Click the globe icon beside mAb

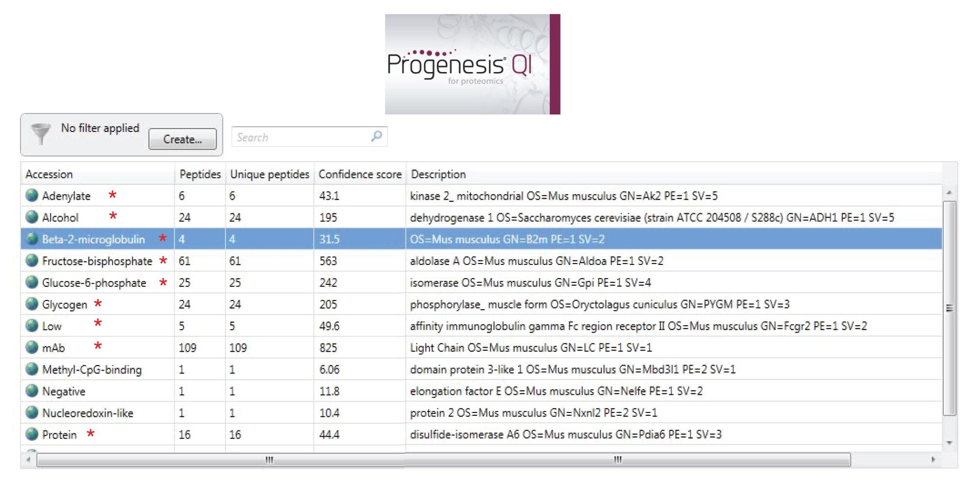coord(32,347)
